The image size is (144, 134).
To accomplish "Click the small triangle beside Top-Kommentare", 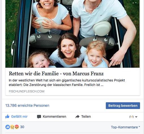I will 139,126.
